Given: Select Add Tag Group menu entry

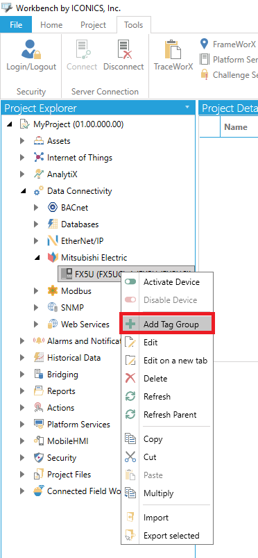Looking at the screenshot, I should coord(167,325).
